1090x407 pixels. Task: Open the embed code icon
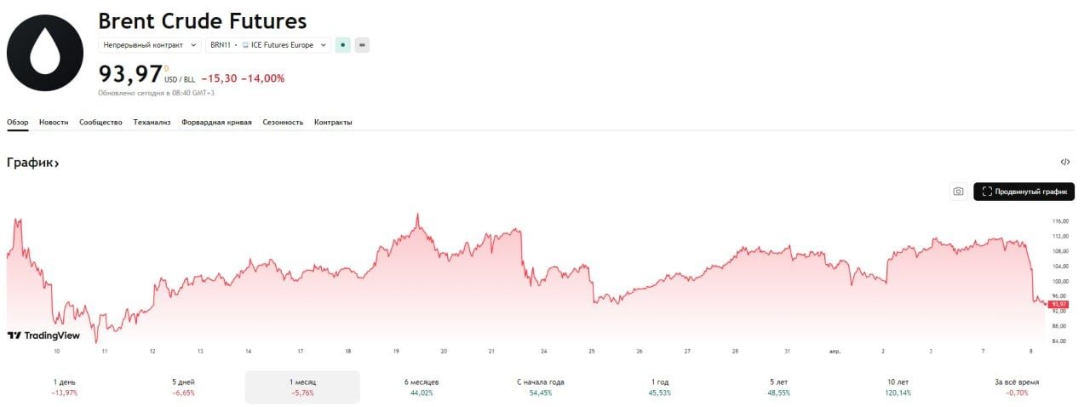pos(1064,162)
